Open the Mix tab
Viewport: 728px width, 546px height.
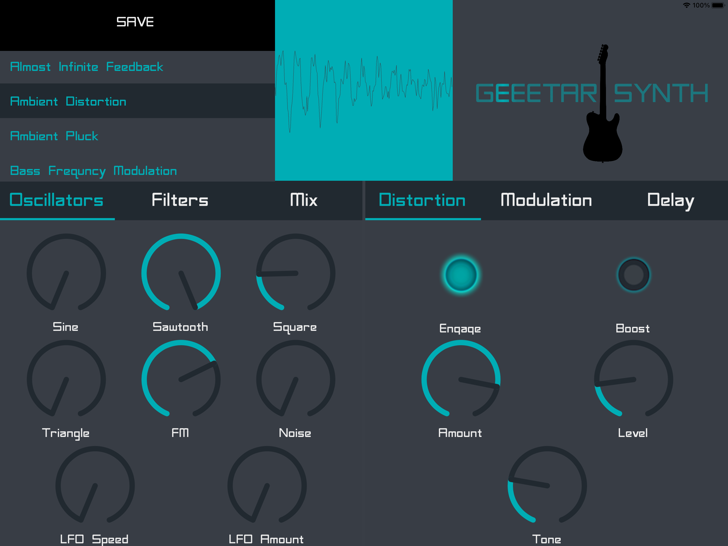[x=304, y=200]
